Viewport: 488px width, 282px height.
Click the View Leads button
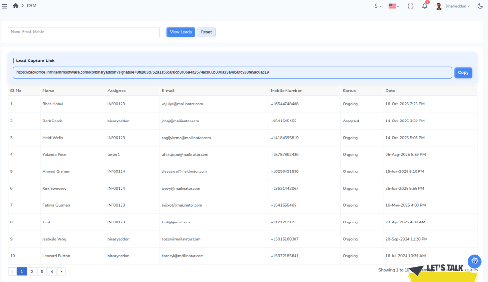tap(181, 32)
